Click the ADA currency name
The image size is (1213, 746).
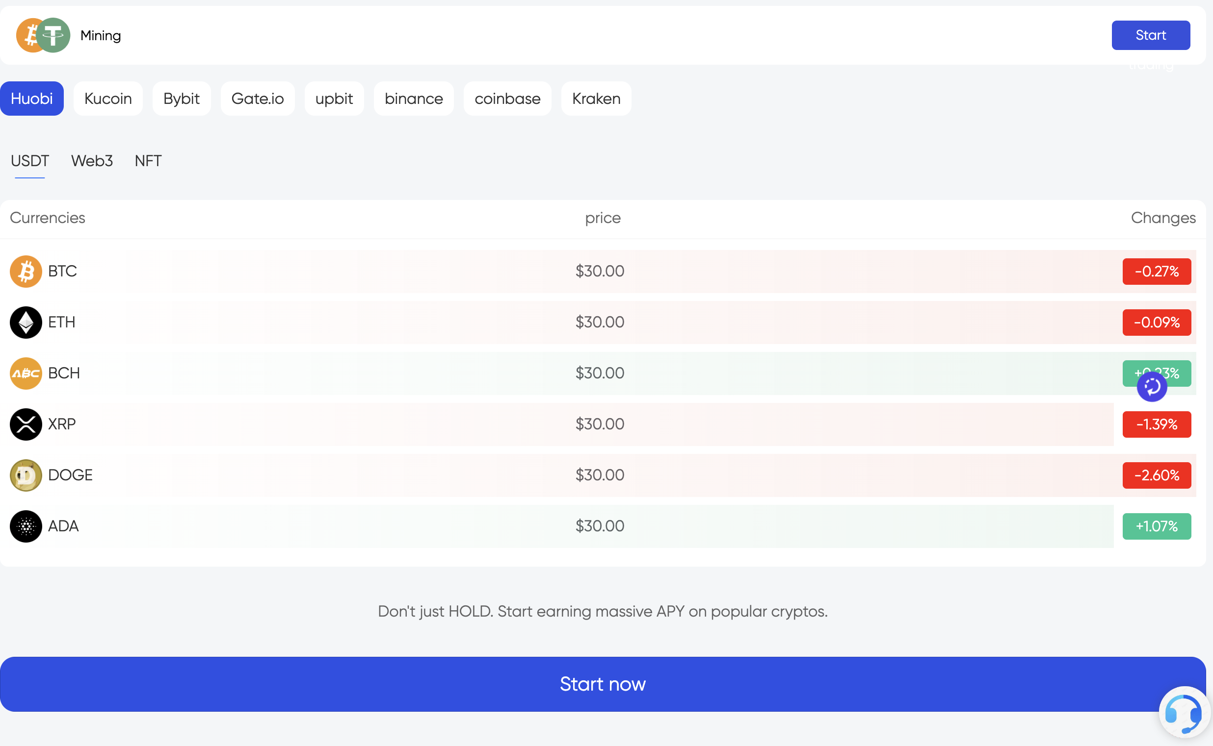63,526
